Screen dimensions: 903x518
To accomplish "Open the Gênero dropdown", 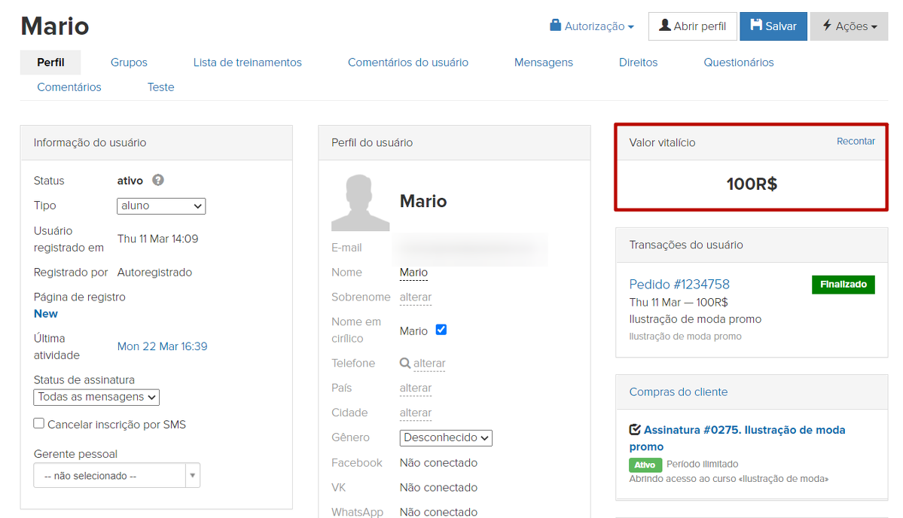I will point(445,437).
